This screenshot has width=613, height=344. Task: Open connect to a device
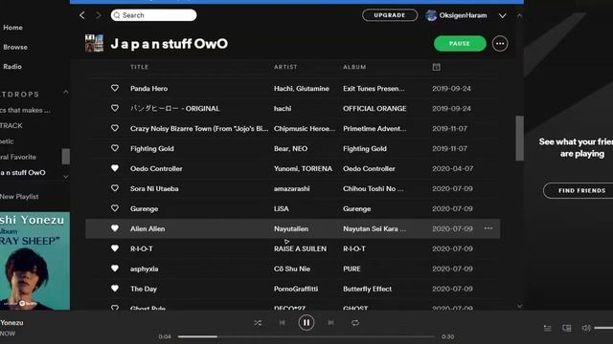click(566, 329)
